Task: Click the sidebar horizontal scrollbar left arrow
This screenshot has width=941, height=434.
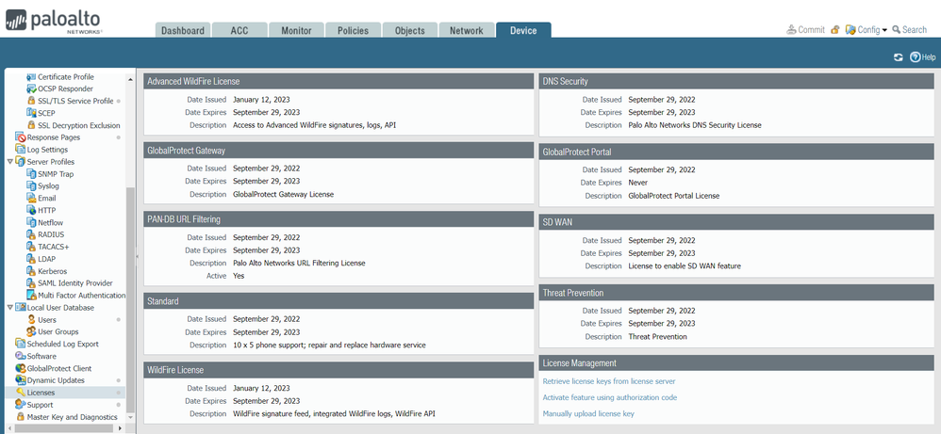Action: tap(9, 428)
